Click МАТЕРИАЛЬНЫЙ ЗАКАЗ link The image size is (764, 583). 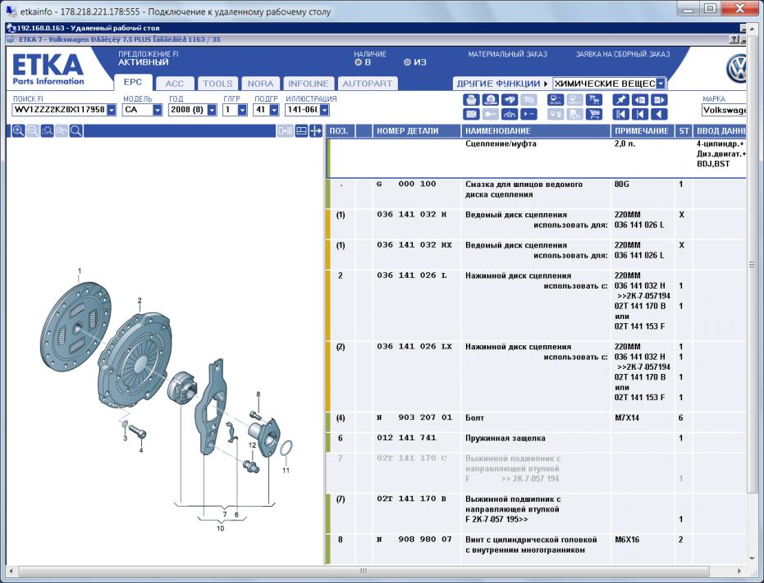(x=508, y=54)
